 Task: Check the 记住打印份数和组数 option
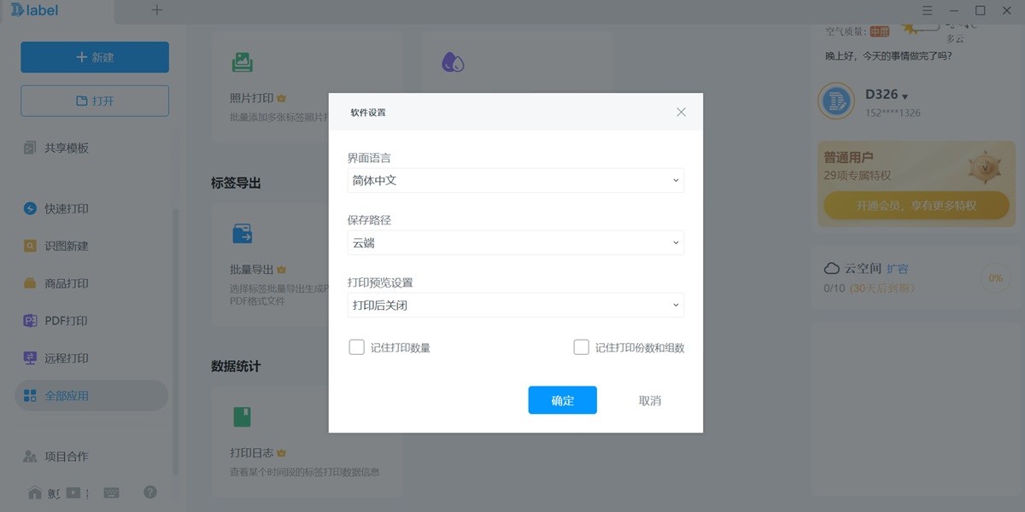(581, 346)
